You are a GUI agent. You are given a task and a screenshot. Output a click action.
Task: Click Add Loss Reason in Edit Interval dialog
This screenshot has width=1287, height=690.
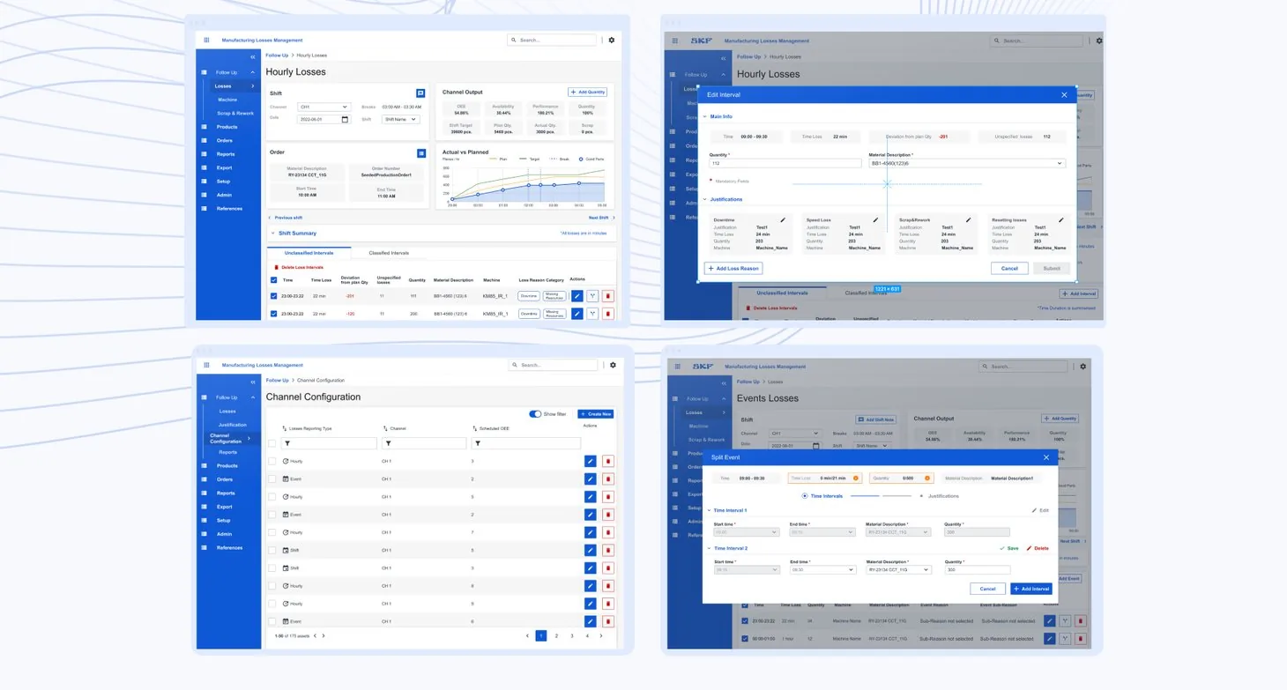coord(733,268)
